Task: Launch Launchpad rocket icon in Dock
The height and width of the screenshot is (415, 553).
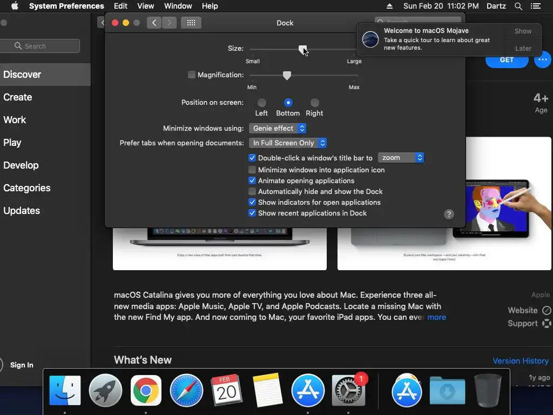Action: [105, 390]
